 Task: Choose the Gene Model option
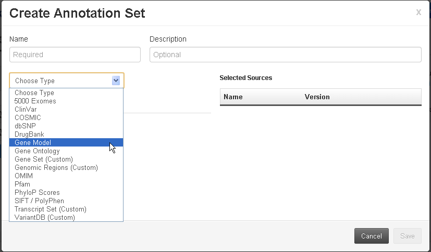33,143
